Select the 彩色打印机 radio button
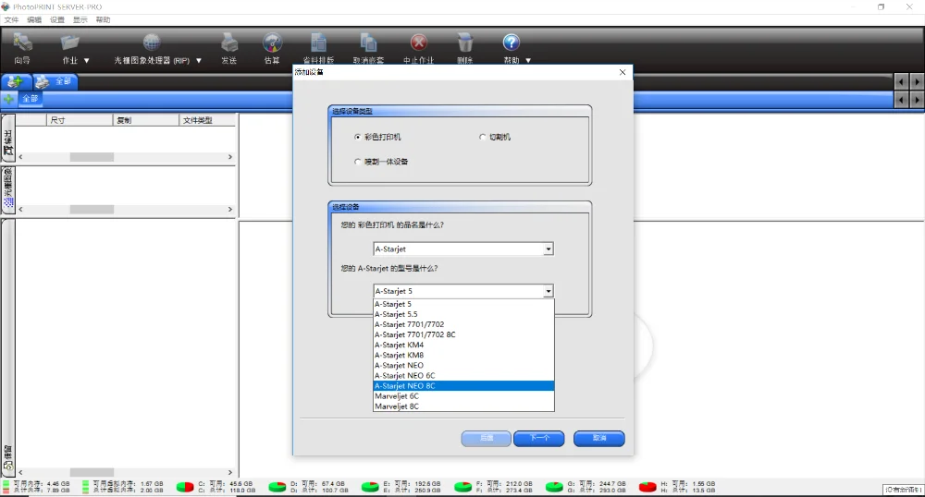 pos(357,137)
